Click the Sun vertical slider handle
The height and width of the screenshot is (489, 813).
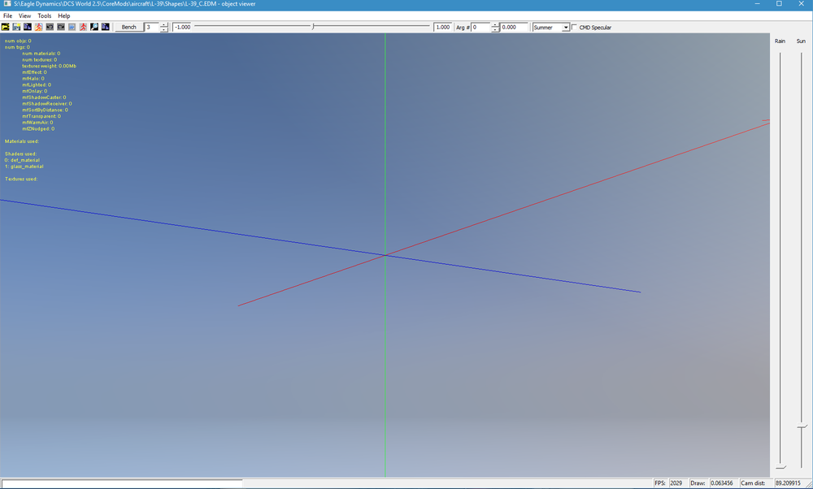point(802,426)
